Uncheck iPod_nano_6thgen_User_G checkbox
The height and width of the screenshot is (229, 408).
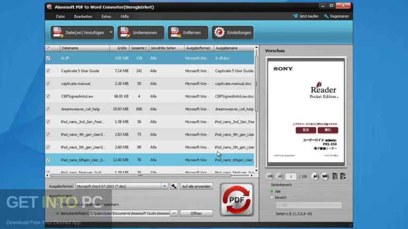pos(48,160)
